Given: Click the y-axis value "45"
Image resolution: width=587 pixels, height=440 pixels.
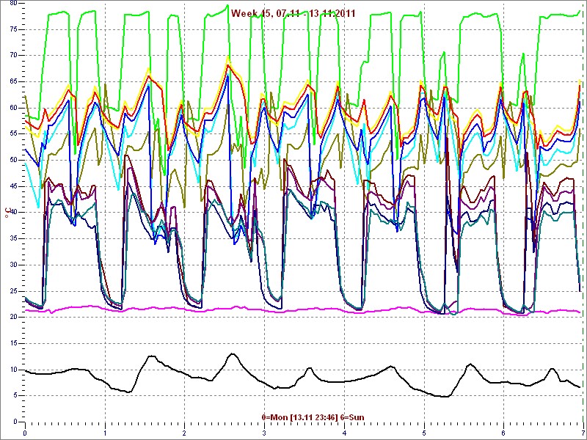Looking at the screenshot, I should 13,186.
